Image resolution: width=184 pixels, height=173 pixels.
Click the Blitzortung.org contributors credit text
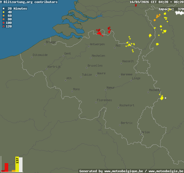point(30,2)
